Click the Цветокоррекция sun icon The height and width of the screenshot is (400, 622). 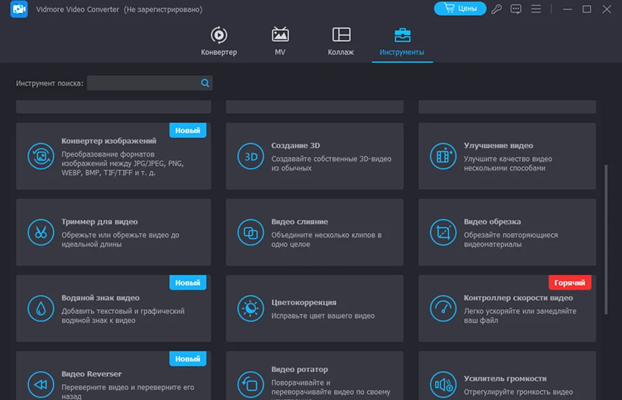250,308
